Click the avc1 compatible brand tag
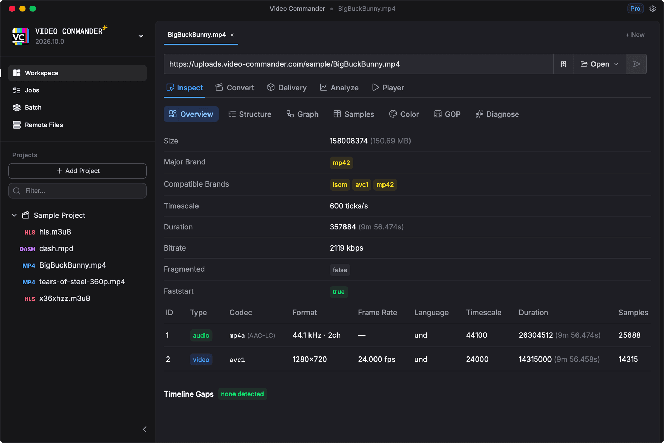Image resolution: width=664 pixels, height=443 pixels. point(362,185)
